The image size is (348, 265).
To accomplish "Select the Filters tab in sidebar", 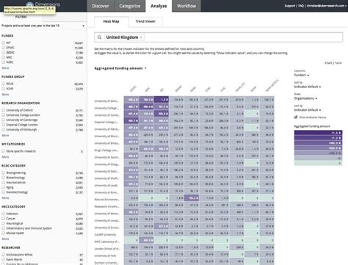I will point(21,17).
